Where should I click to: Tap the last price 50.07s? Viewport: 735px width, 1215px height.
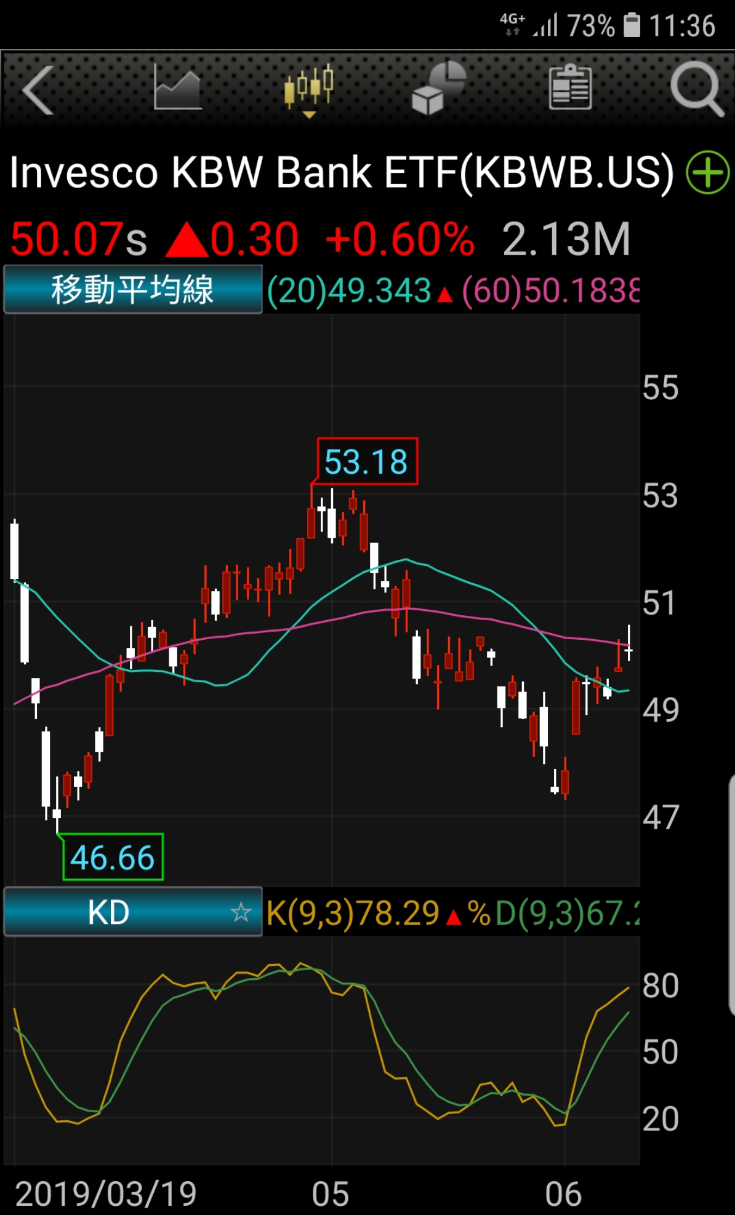79,239
